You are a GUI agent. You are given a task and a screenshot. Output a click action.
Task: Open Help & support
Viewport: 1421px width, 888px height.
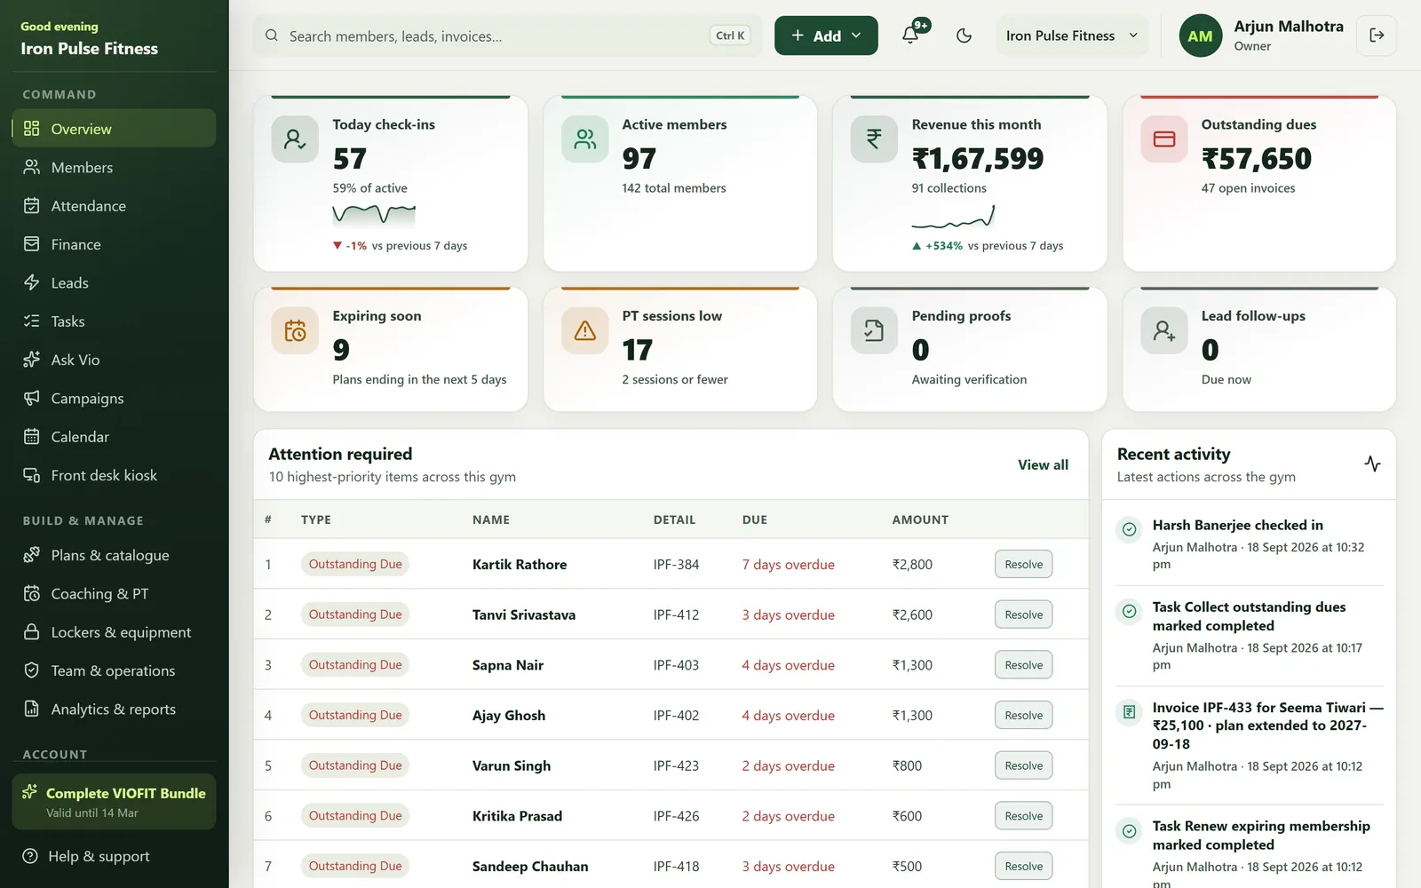click(114, 856)
